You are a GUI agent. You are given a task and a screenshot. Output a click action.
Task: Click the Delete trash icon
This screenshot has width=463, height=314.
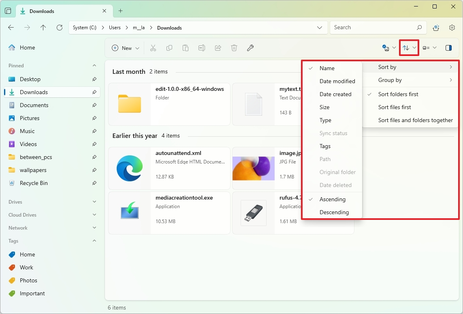pos(234,47)
